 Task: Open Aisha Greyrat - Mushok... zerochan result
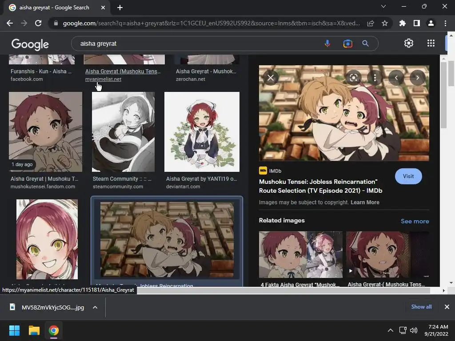pos(206,71)
